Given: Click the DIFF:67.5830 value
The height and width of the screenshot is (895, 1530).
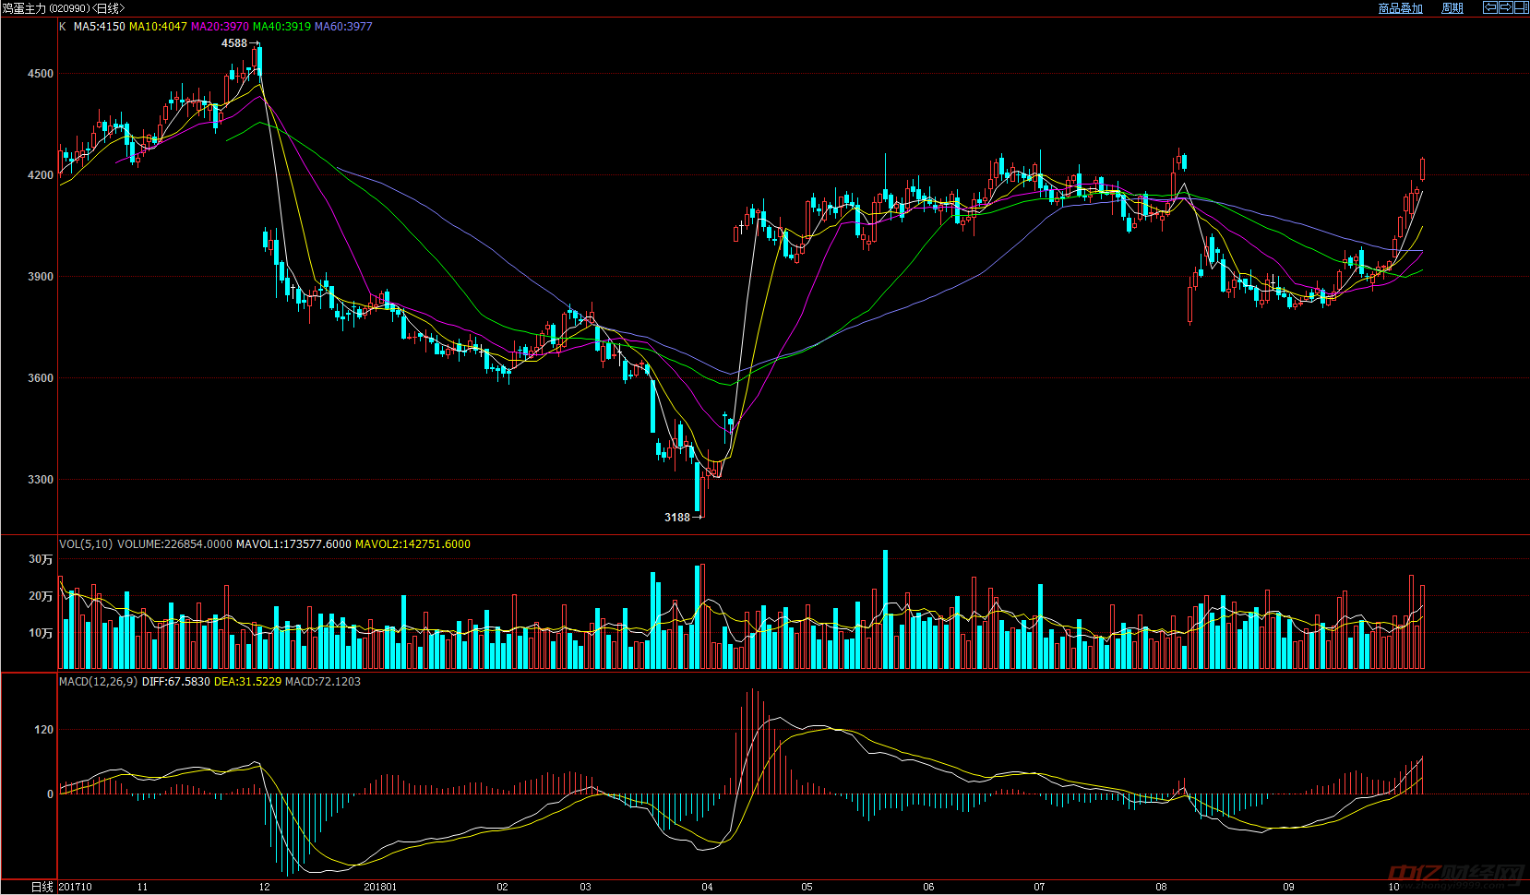Looking at the screenshot, I should coord(175,682).
